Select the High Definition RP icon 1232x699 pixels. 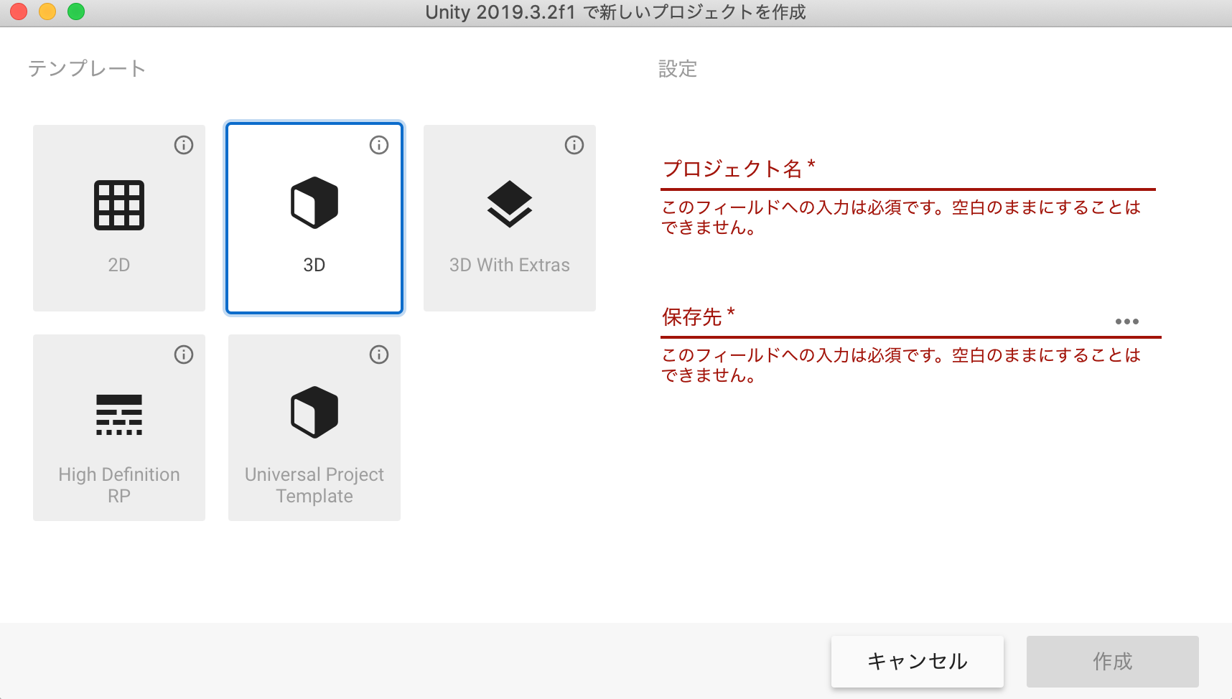tap(119, 415)
